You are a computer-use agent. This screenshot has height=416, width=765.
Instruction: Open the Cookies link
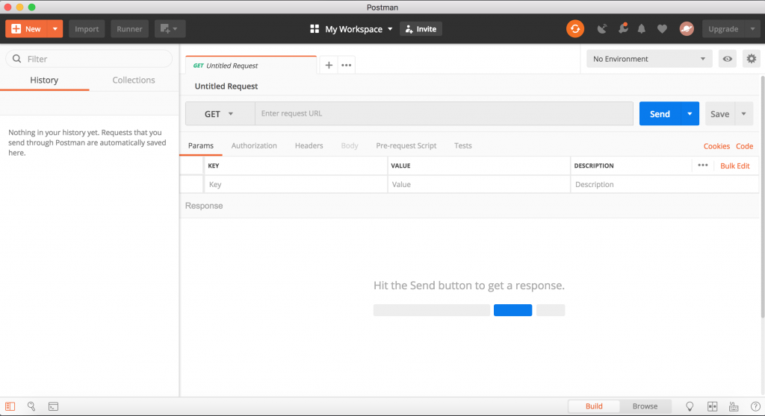[x=716, y=146]
